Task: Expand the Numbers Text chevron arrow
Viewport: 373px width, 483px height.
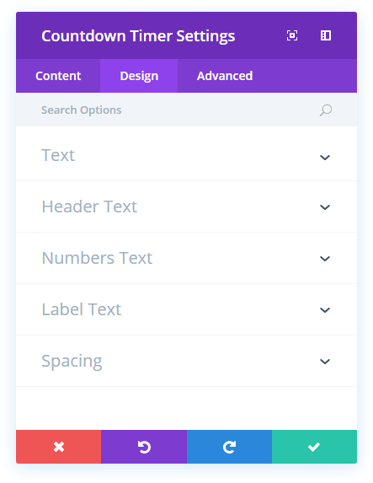Action: click(x=325, y=259)
